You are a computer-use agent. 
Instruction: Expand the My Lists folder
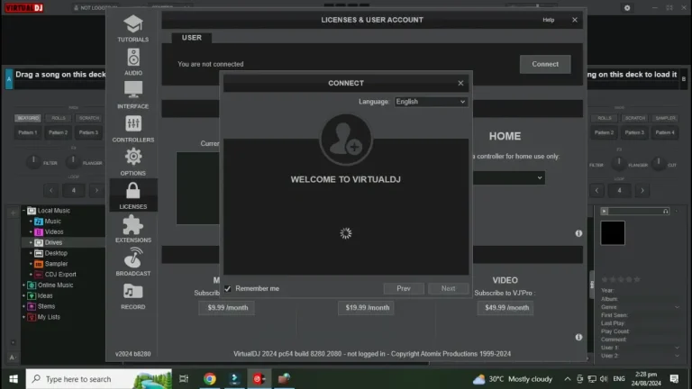[23, 317]
